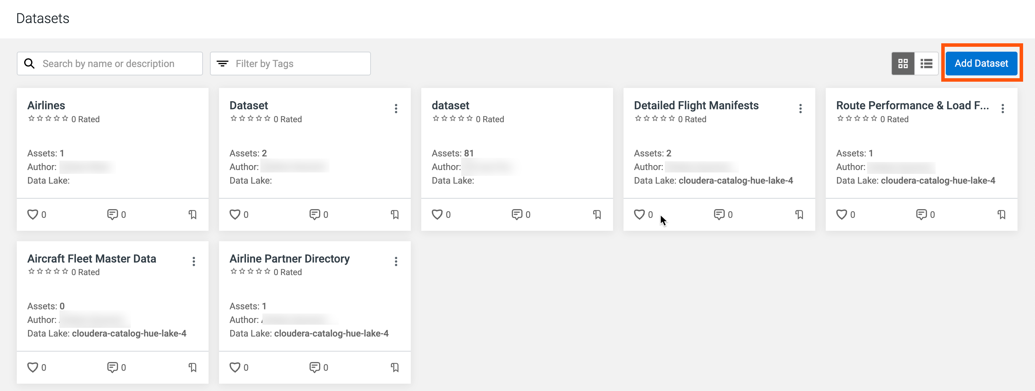
Task: Open the Aircraft Fleet Master Data kebab menu
Action: point(193,262)
